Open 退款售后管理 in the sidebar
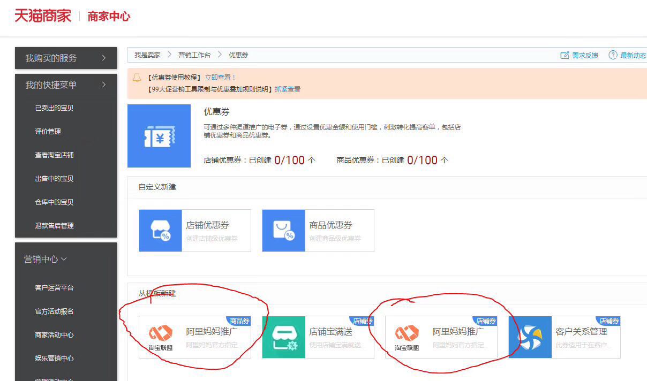The height and width of the screenshot is (381, 647). pos(54,226)
